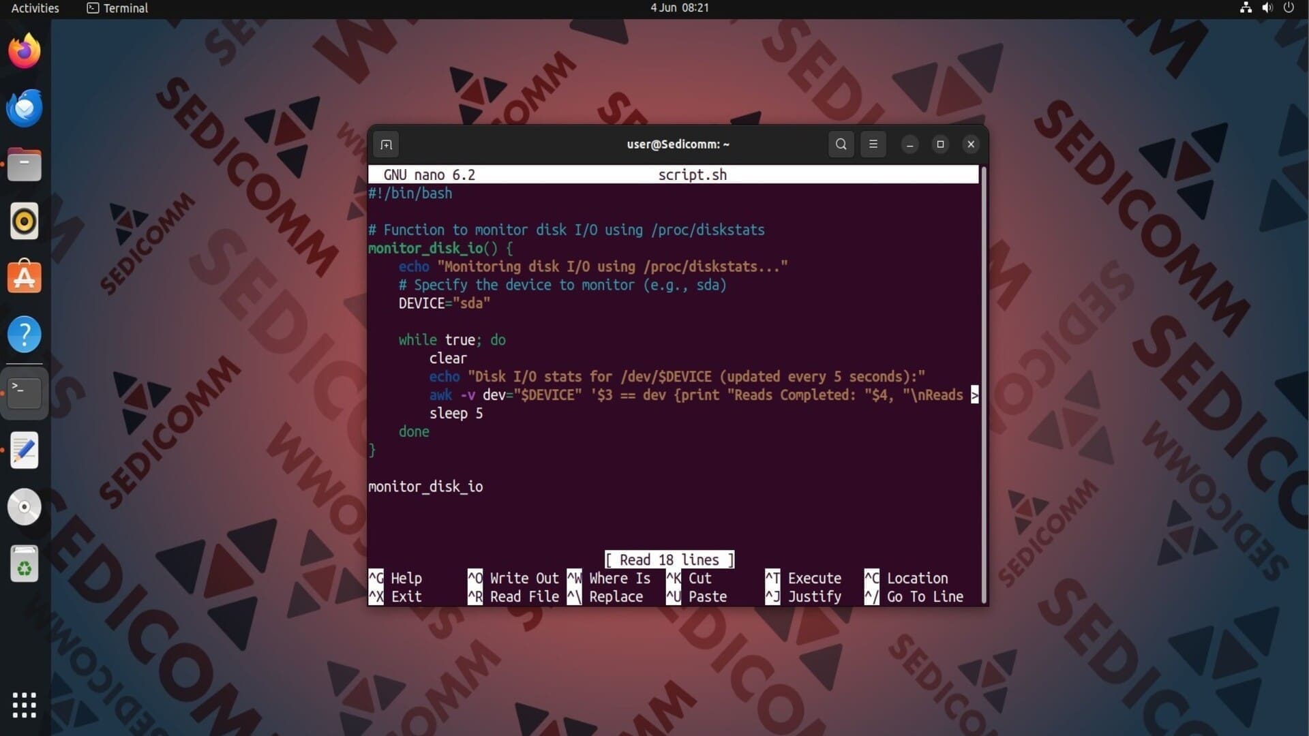This screenshot has width=1309, height=736.
Task: Open the terminal hamburger menu
Action: click(873, 144)
